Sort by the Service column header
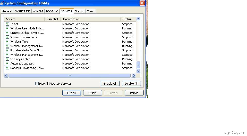The image size is (247, 136). pos(24,19)
